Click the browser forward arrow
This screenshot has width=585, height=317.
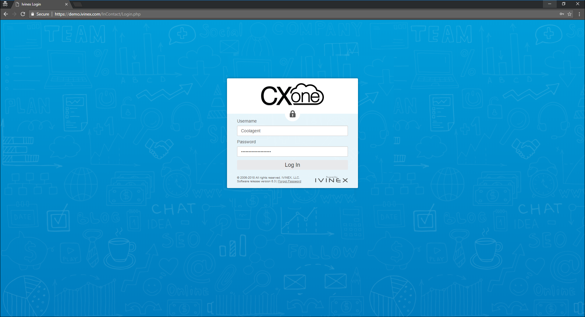click(x=14, y=14)
